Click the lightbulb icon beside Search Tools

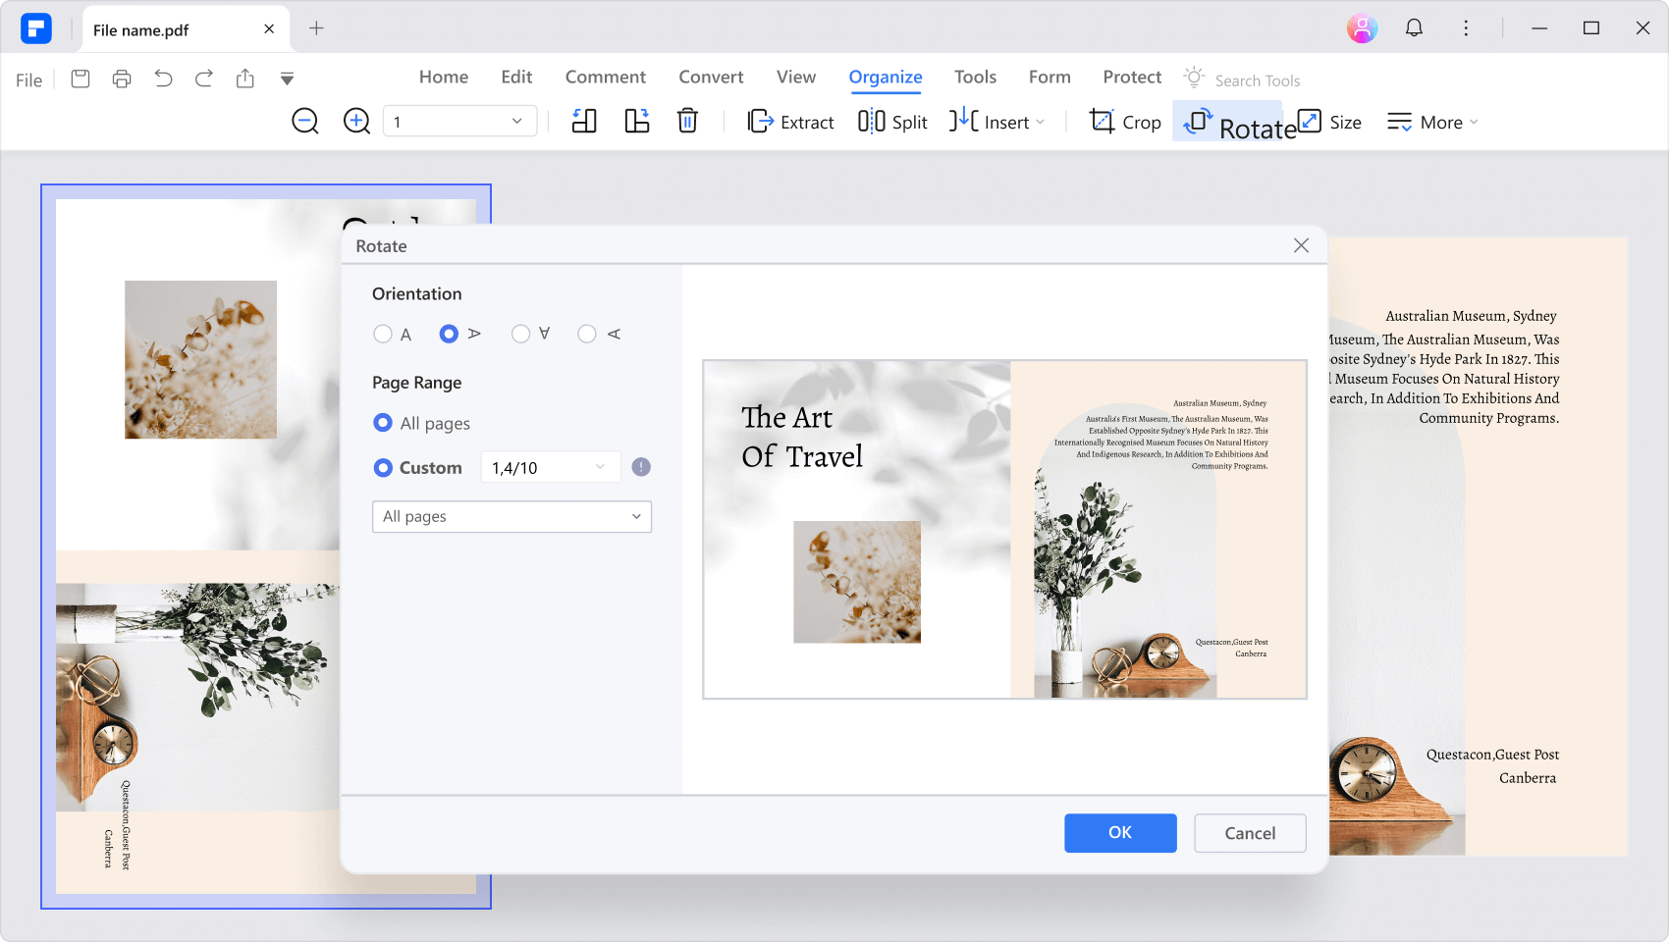(x=1194, y=78)
